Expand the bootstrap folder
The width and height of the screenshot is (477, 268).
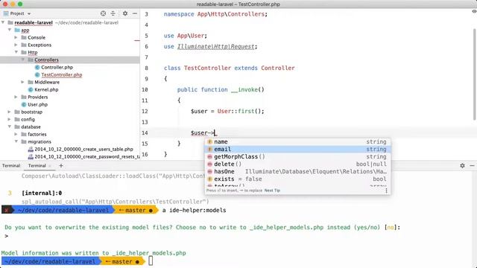tap(10, 112)
